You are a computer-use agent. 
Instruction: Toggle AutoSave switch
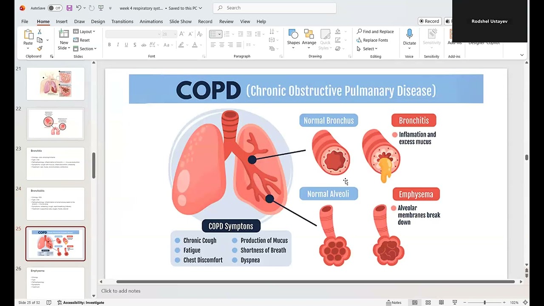click(x=55, y=8)
